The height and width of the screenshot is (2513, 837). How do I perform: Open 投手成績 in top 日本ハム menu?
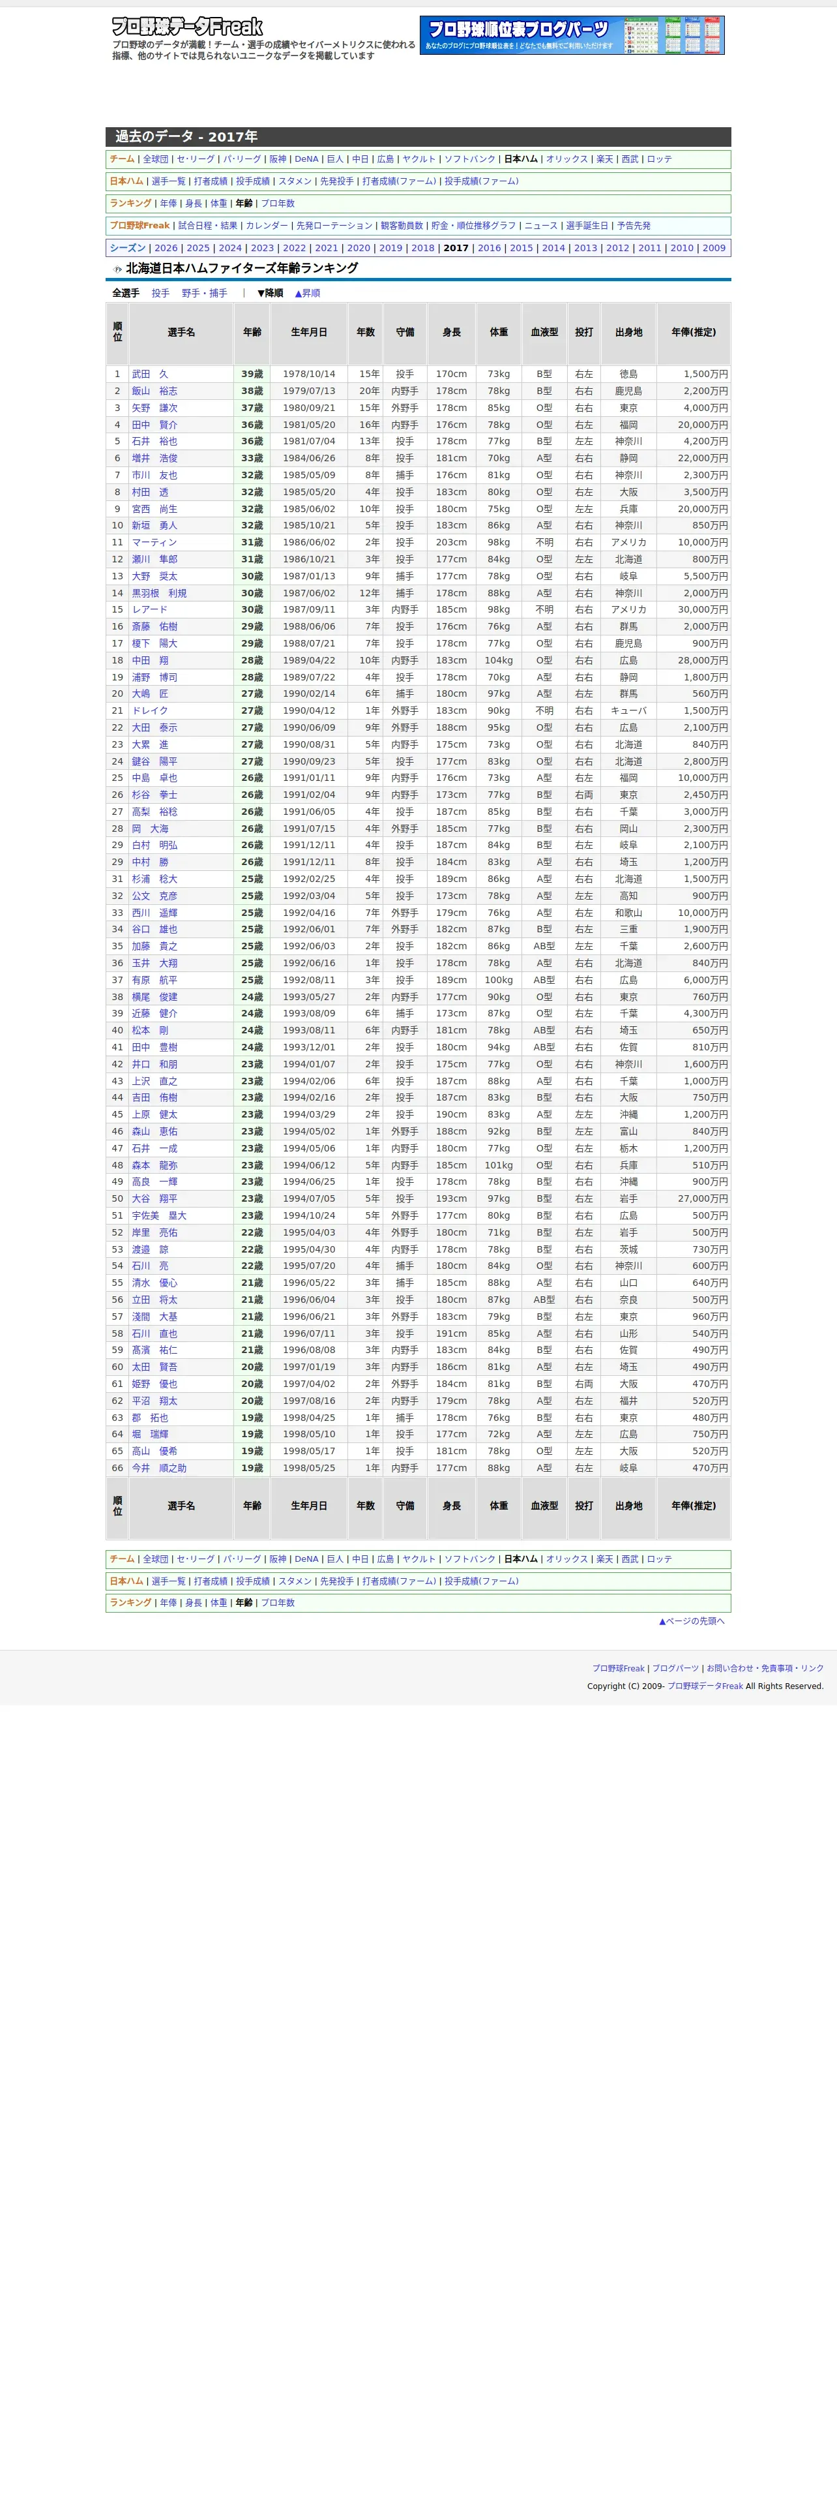pyautogui.click(x=252, y=181)
